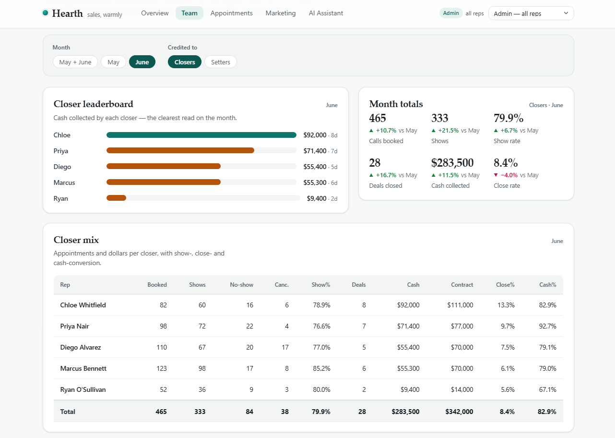Click the 28 deals closed figure

click(x=375, y=163)
